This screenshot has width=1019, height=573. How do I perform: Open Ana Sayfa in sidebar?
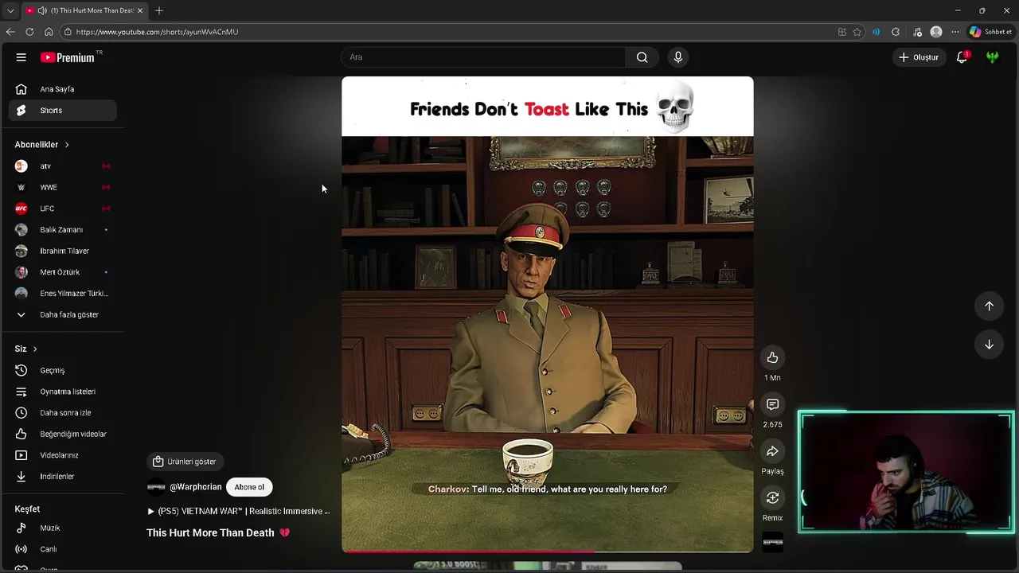62,89
